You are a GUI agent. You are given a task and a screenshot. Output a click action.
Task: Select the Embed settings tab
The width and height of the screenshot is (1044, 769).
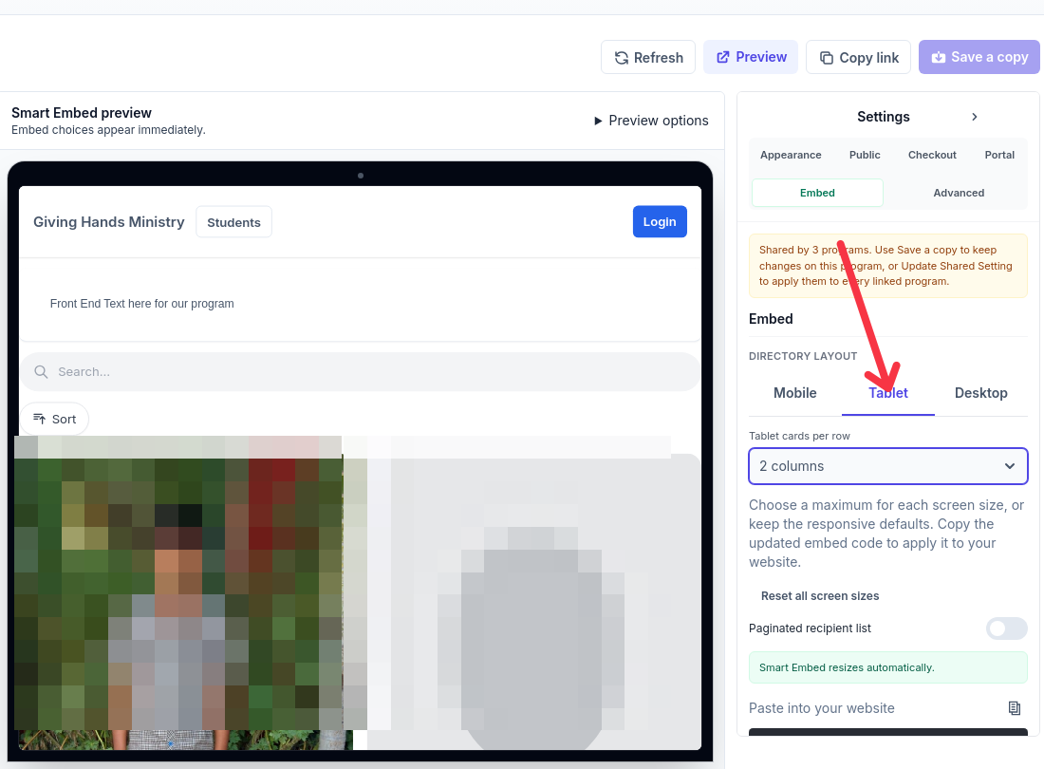pyautogui.click(x=817, y=193)
